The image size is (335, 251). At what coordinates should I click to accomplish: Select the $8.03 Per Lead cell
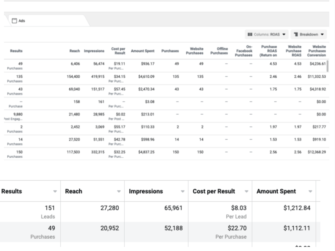coord(220,212)
